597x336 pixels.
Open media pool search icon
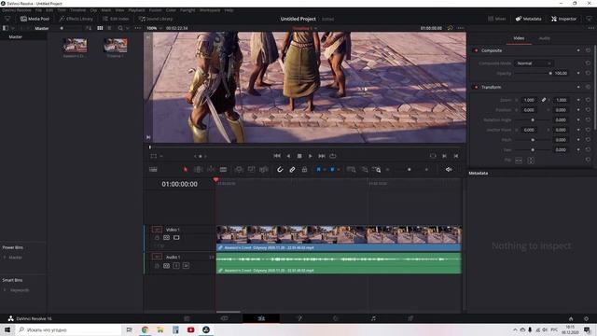(120, 28)
